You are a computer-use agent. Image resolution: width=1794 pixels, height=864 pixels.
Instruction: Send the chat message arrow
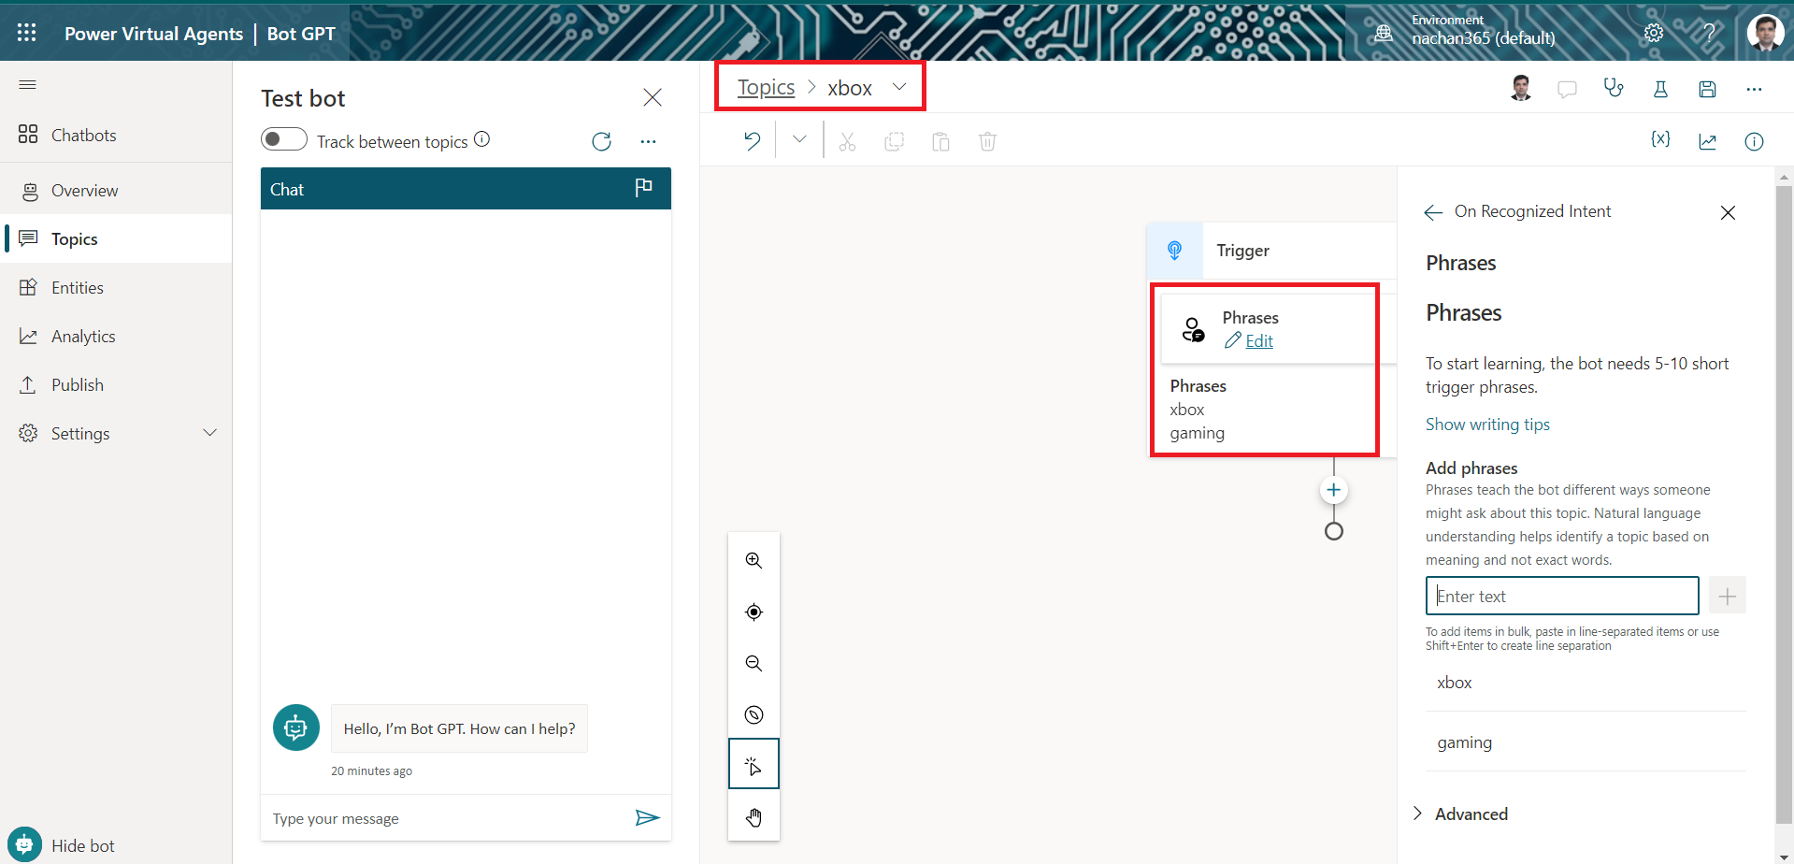click(647, 818)
